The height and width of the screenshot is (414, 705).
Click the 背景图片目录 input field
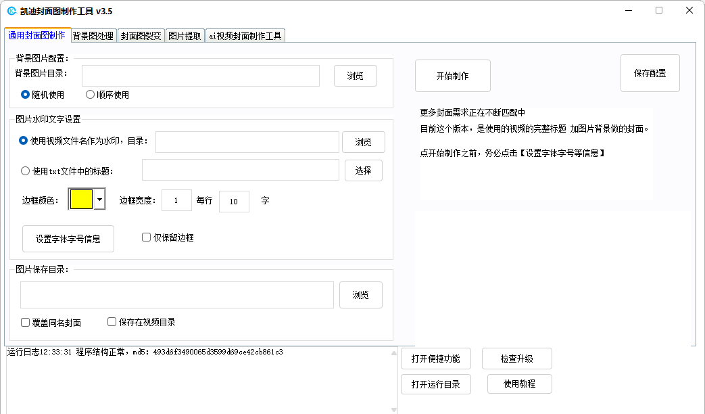[201, 76]
